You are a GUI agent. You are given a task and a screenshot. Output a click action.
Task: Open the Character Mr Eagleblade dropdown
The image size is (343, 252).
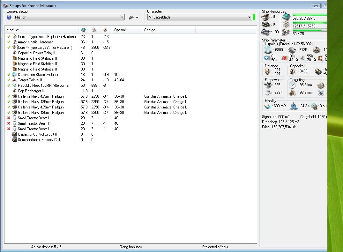coord(199,17)
